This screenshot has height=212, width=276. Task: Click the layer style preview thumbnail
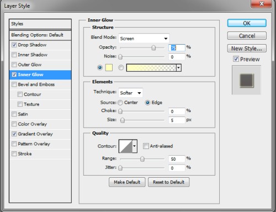pos(247,81)
